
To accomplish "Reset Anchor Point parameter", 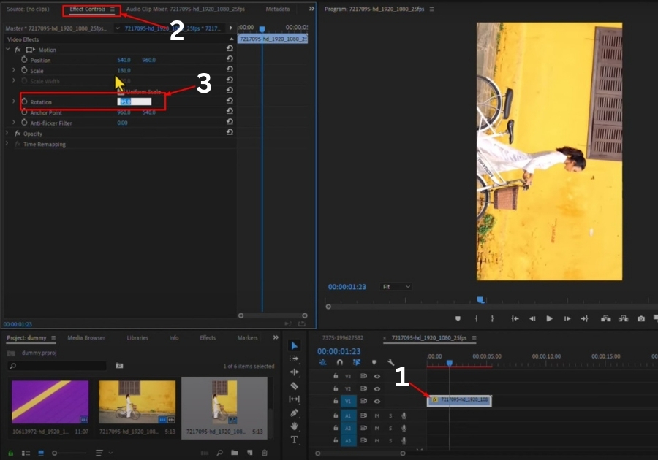I will tap(230, 111).
